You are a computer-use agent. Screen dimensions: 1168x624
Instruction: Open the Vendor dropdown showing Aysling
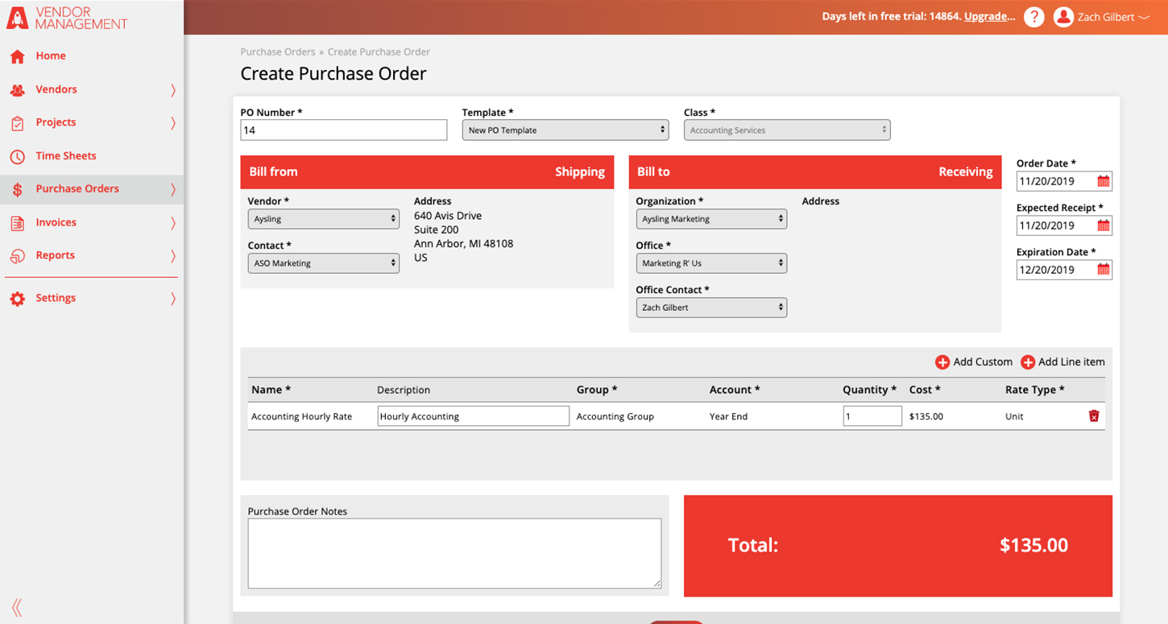324,219
